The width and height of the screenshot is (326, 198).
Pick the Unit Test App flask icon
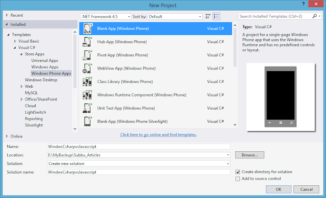point(88,108)
